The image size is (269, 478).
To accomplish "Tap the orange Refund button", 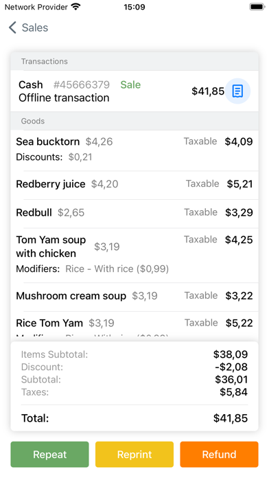I will [219, 454].
